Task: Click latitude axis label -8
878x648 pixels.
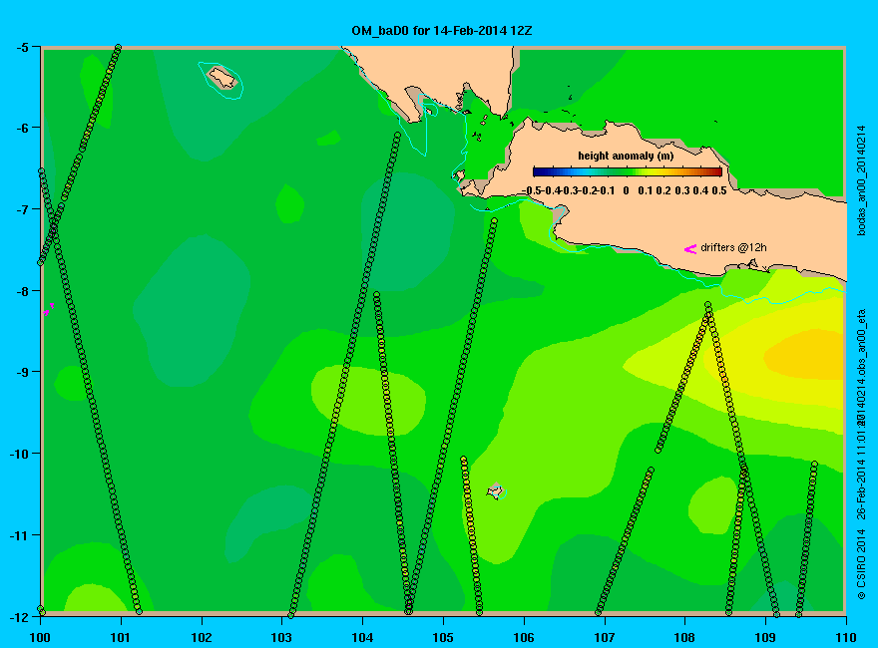Action: [22, 291]
